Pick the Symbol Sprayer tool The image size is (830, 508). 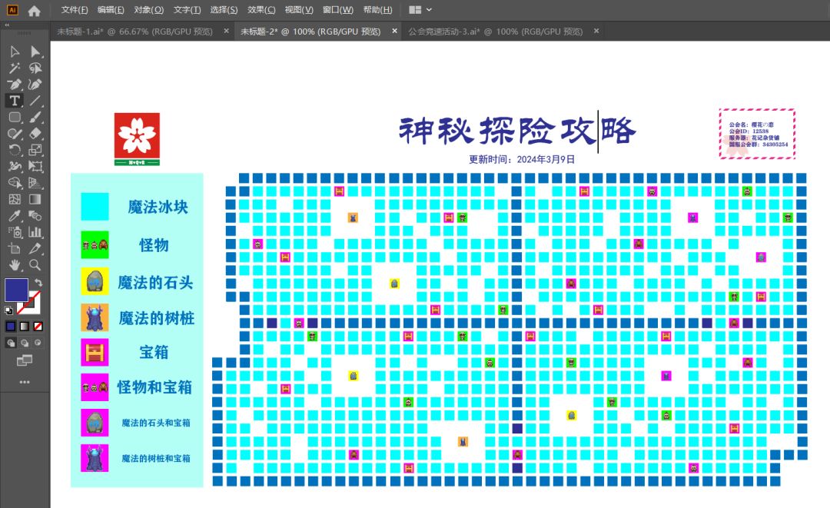15,232
